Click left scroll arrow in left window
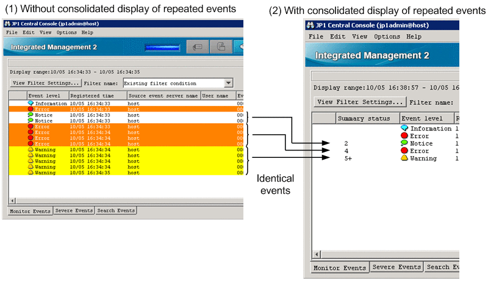 (12, 201)
